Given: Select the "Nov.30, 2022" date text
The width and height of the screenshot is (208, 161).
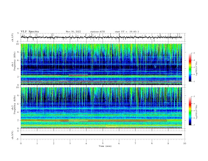Looking at the screenshot, I should [73, 32].
